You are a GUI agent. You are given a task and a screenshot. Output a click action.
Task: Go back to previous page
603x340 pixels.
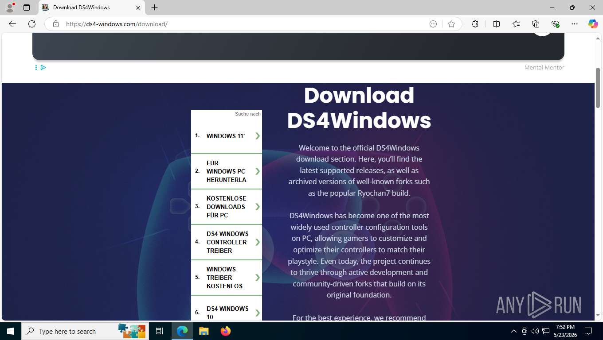pos(12,24)
